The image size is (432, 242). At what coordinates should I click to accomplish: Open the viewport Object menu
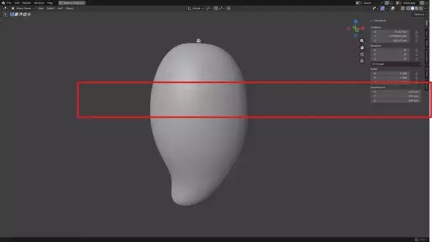click(70, 8)
